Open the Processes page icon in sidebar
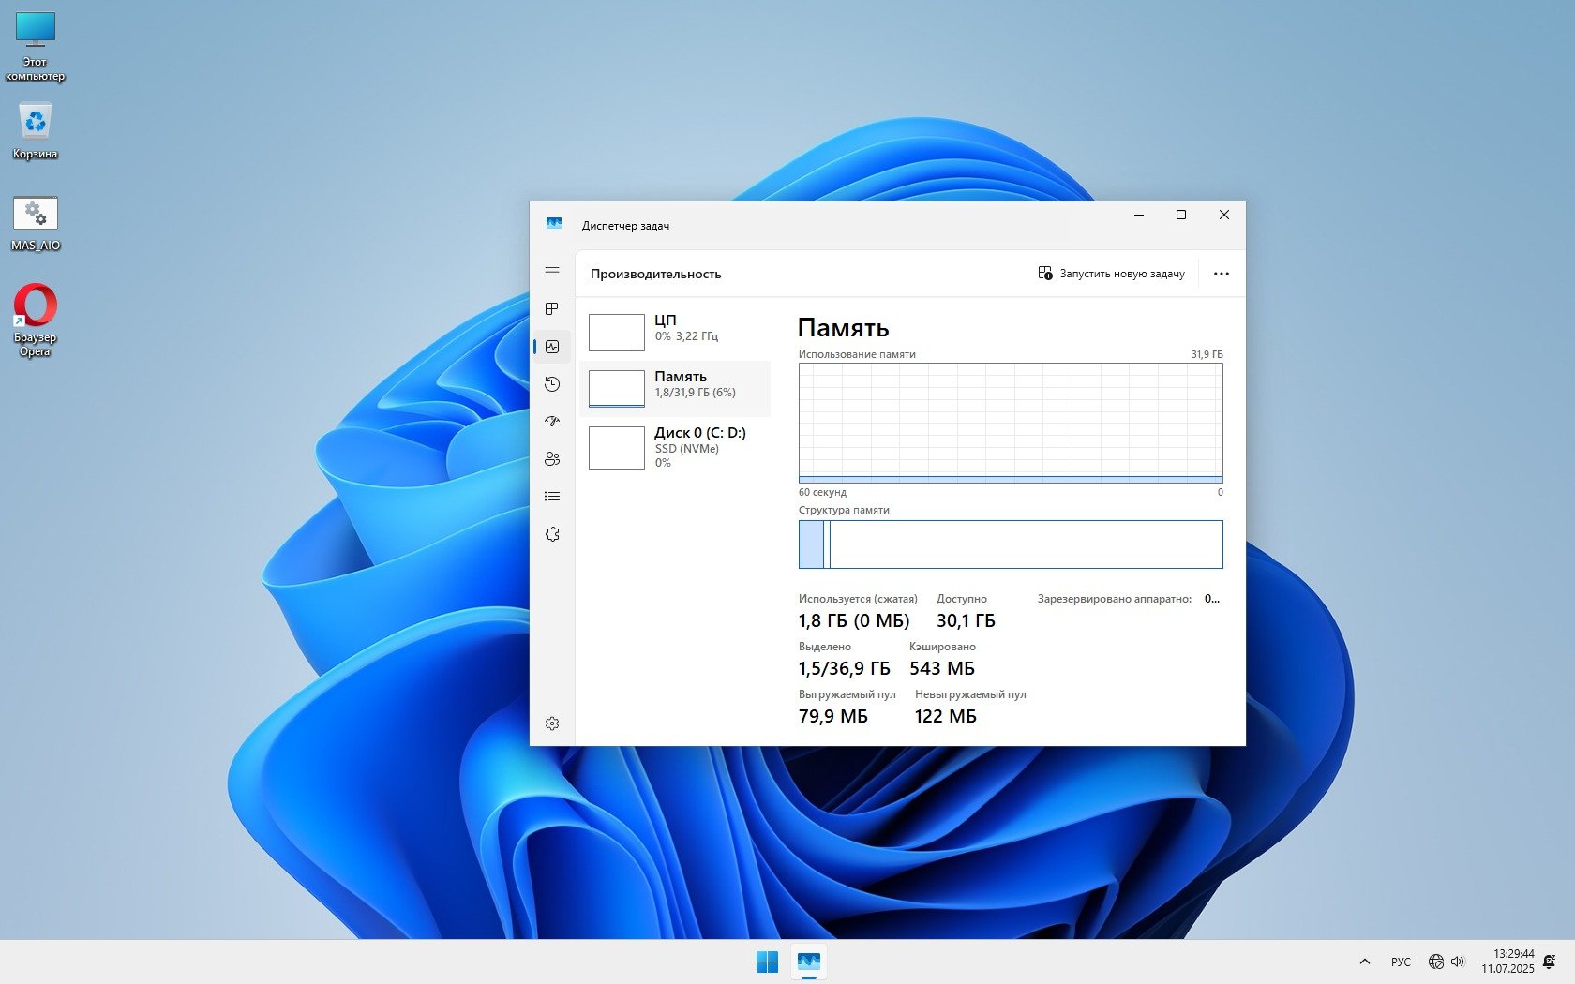1575x984 pixels. [552, 309]
